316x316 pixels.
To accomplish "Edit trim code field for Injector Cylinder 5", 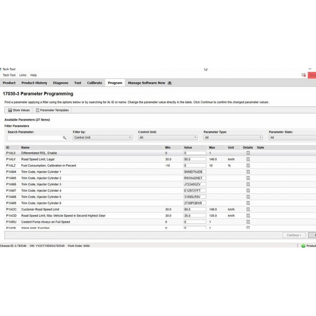I will pos(195,197).
